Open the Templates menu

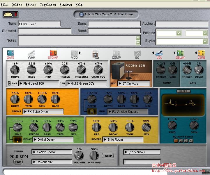click(48, 5)
